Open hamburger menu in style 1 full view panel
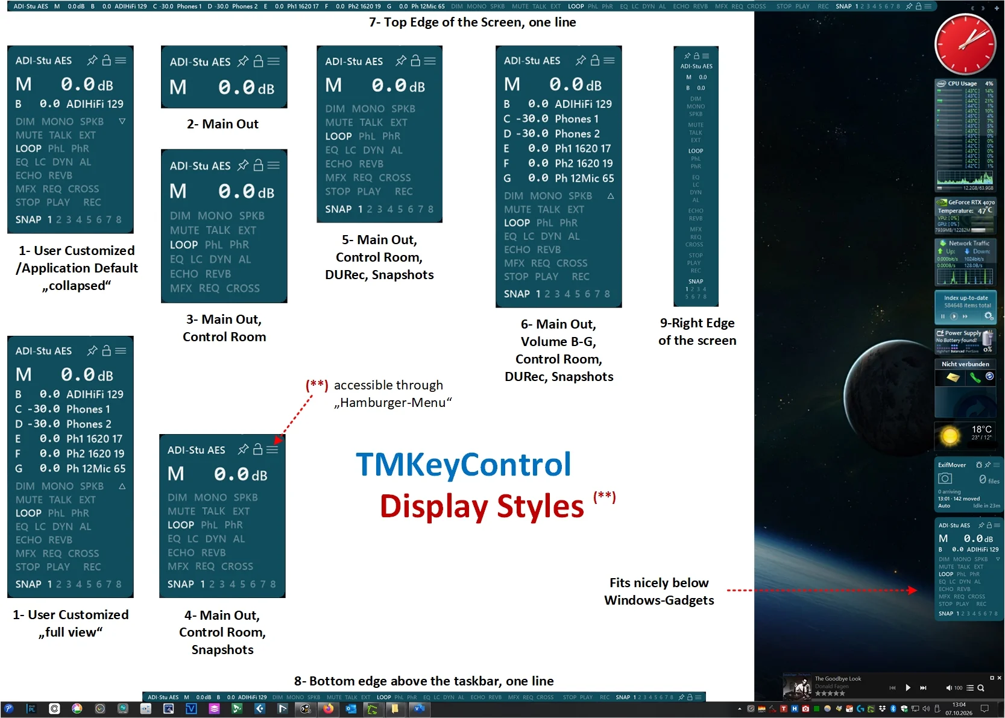This screenshot has width=1005, height=718. tap(121, 350)
